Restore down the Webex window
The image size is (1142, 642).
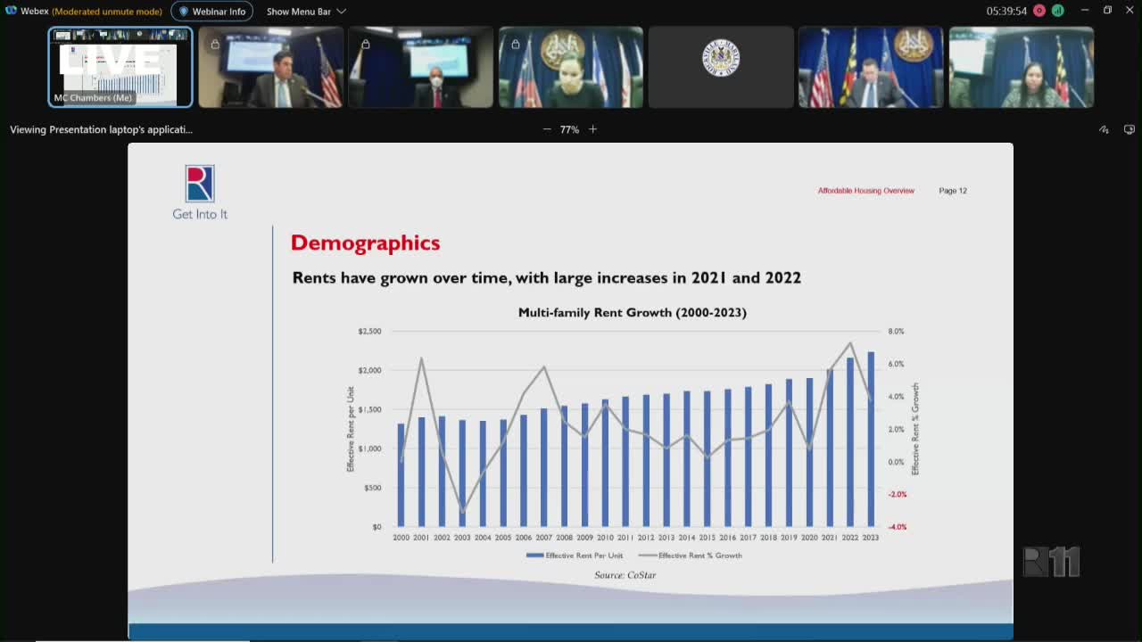1107,11
